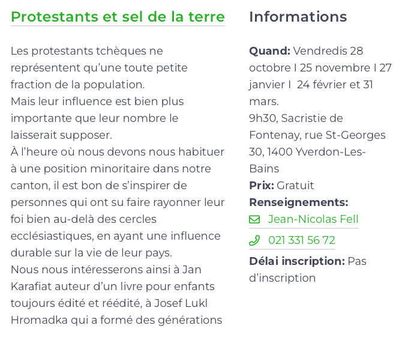The width and height of the screenshot is (414, 361).
Task: Click the 'Délai inscription:' label
Action: [297, 261]
